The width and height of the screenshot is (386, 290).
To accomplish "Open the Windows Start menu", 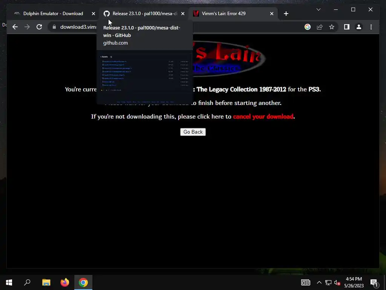I will (x=9, y=282).
